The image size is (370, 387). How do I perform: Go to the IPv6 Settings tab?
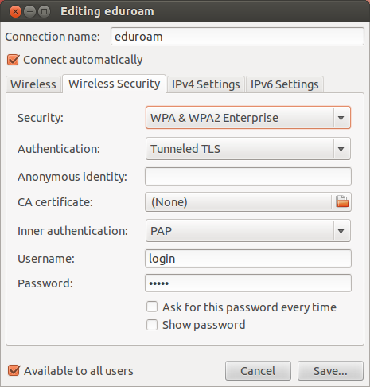tap(285, 84)
